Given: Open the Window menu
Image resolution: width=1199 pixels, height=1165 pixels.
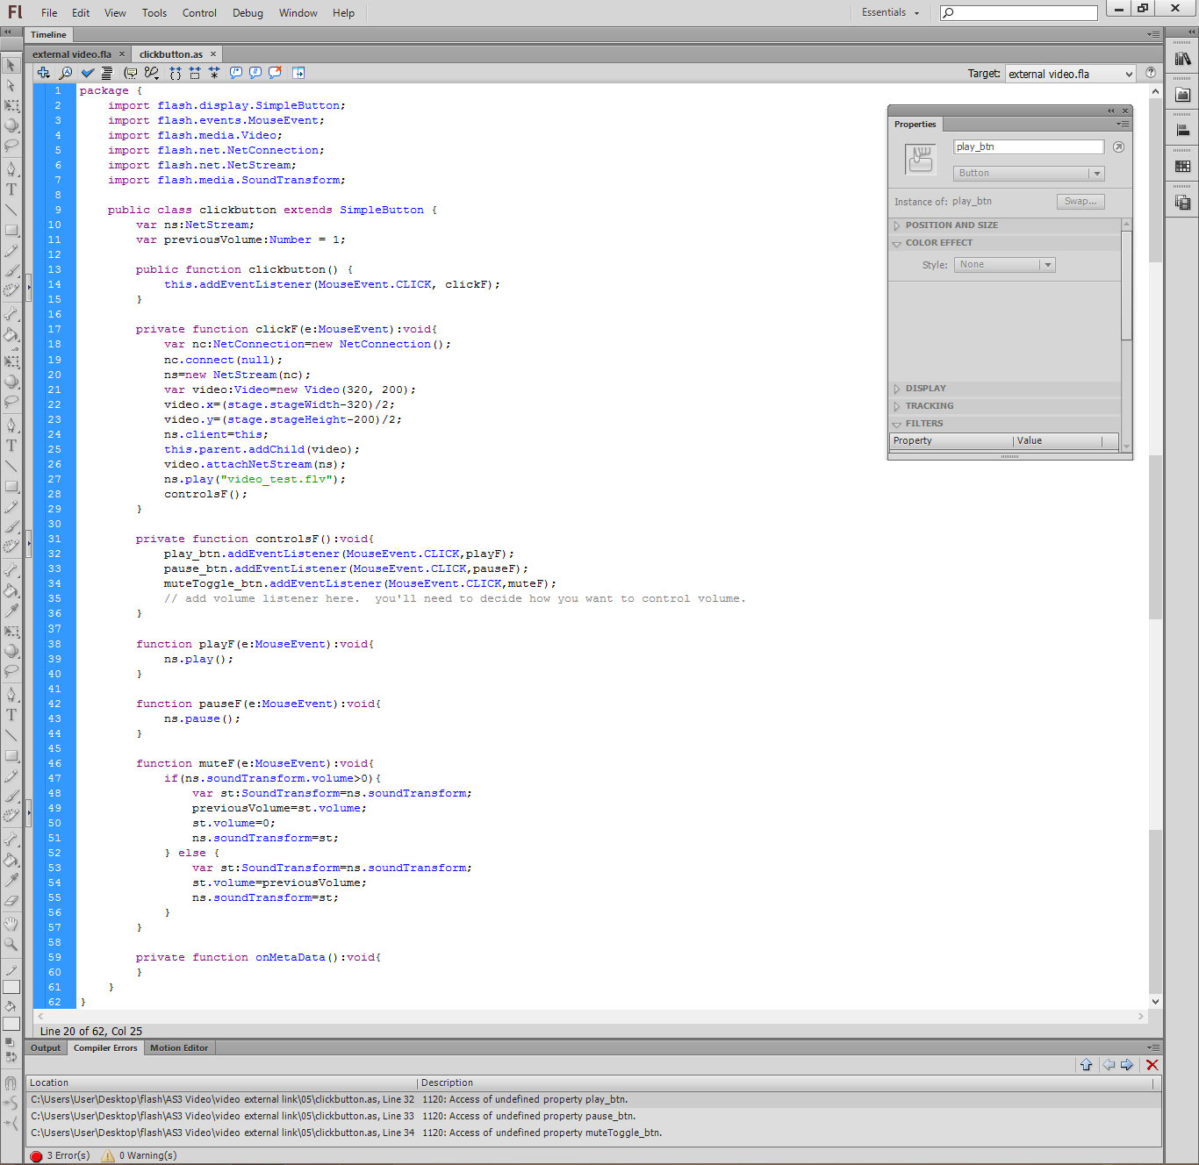Looking at the screenshot, I should (x=298, y=13).
